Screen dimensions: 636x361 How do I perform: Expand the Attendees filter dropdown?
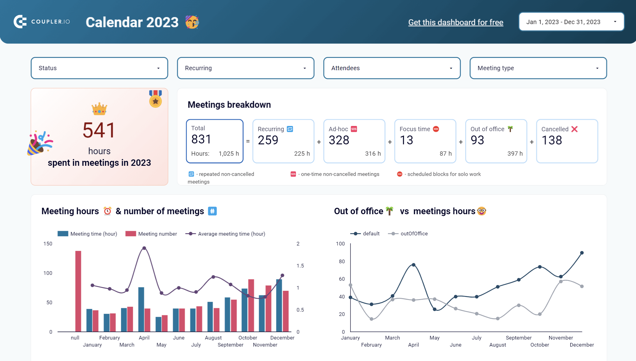coord(392,68)
